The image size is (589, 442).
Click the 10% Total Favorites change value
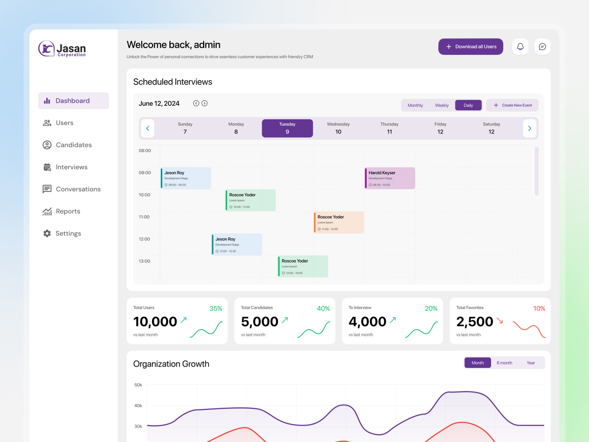coord(539,309)
